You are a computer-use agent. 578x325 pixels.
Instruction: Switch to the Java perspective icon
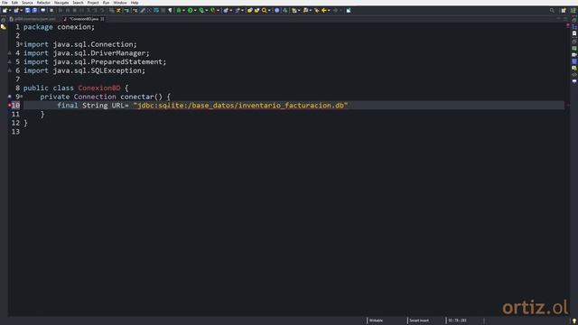coord(573,10)
